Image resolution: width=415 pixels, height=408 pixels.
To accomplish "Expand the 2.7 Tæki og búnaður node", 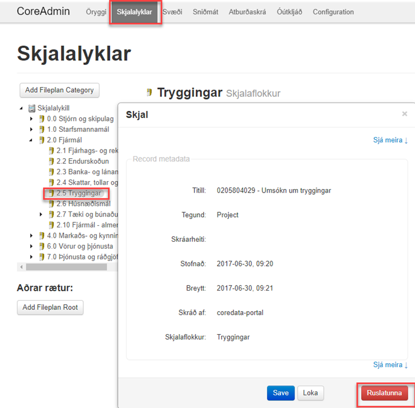I will click(41, 214).
